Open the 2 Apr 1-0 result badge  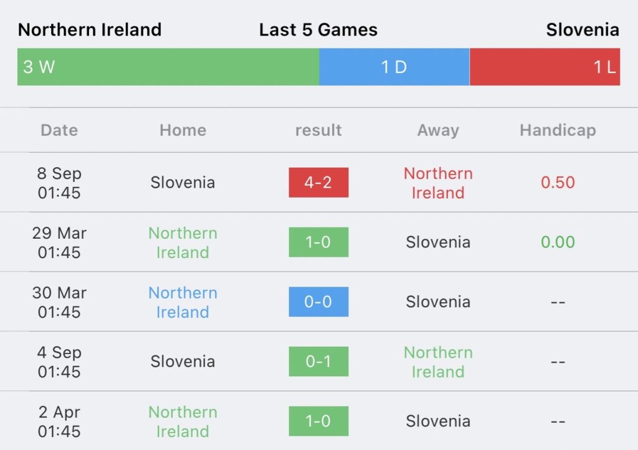click(318, 421)
